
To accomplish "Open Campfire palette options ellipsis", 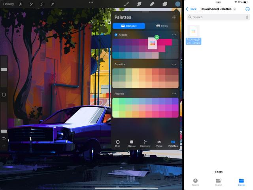I will pyautogui.click(x=174, y=64).
